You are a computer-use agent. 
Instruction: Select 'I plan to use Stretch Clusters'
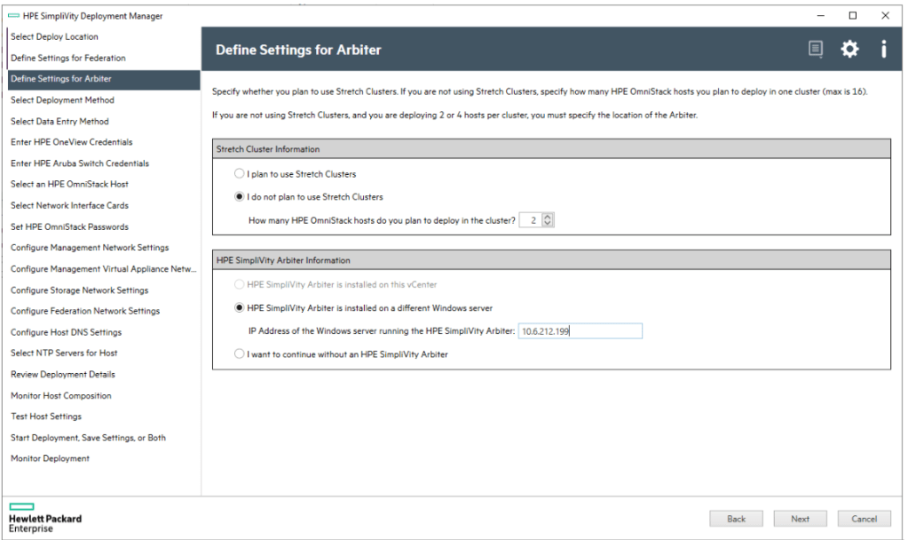point(239,174)
